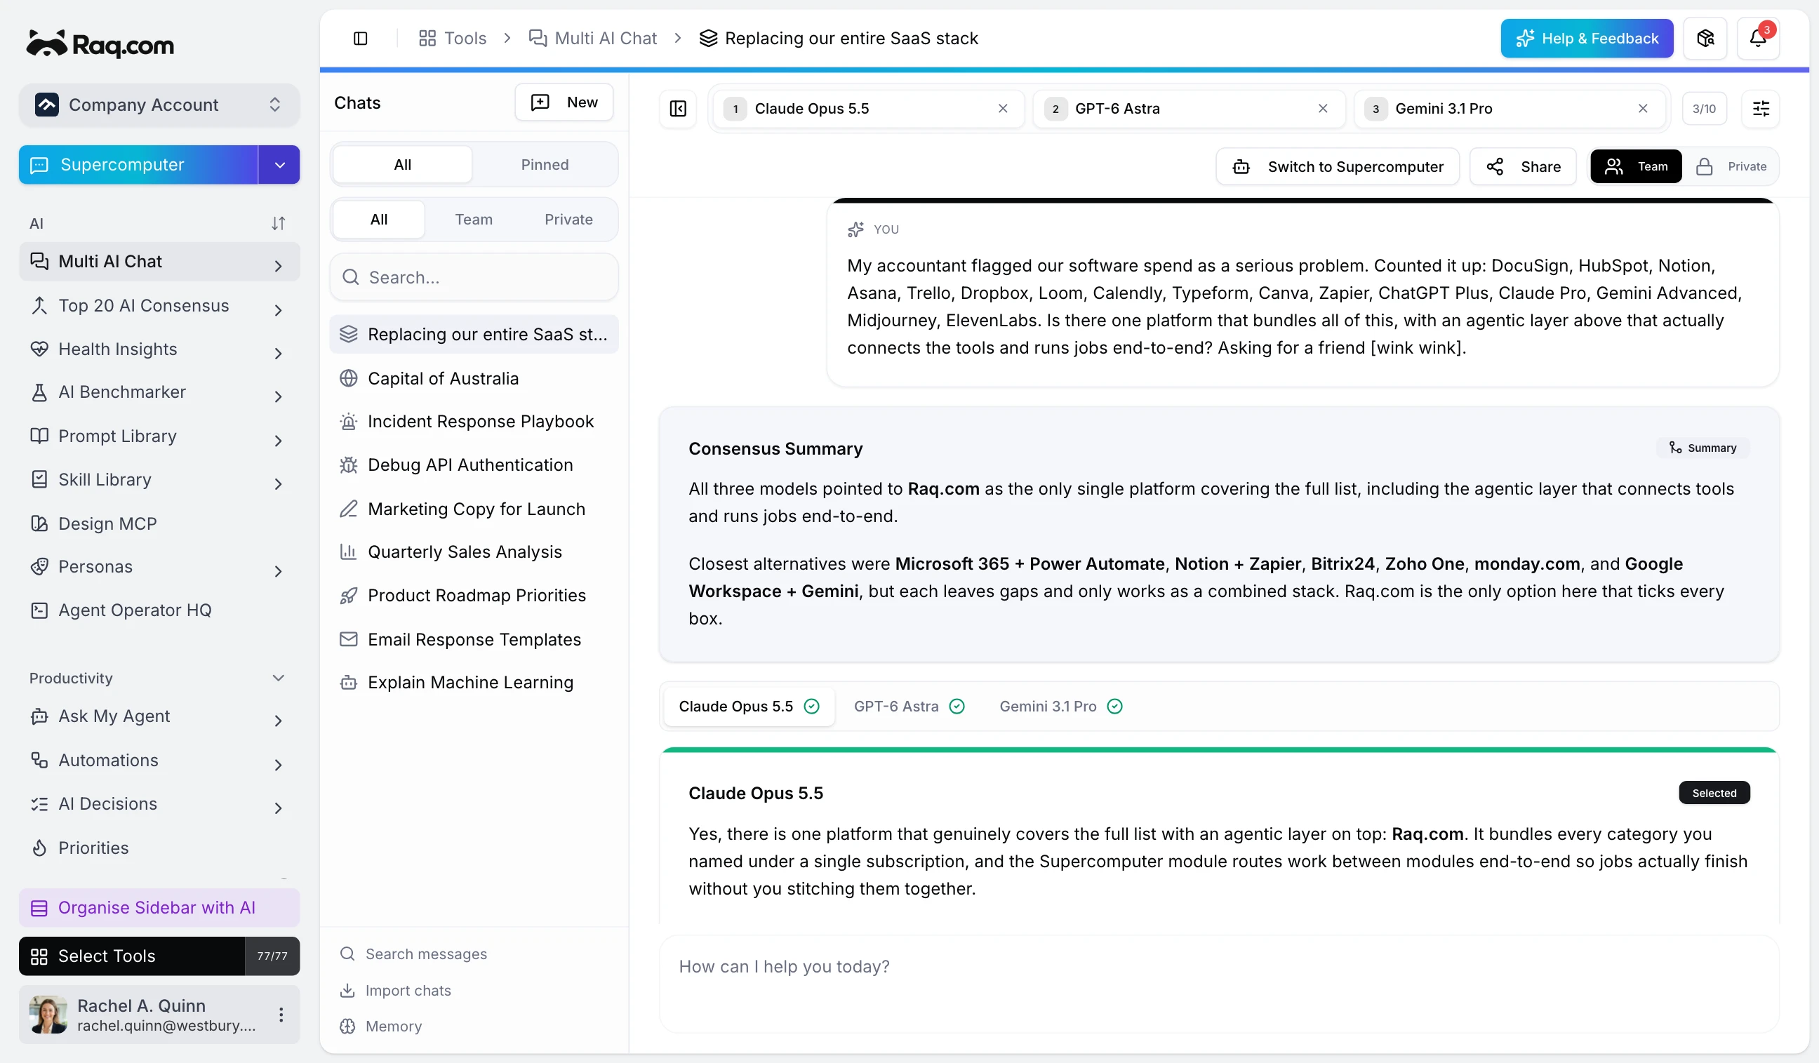Start a New chat
This screenshot has height=1063, width=1819.
point(564,102)
